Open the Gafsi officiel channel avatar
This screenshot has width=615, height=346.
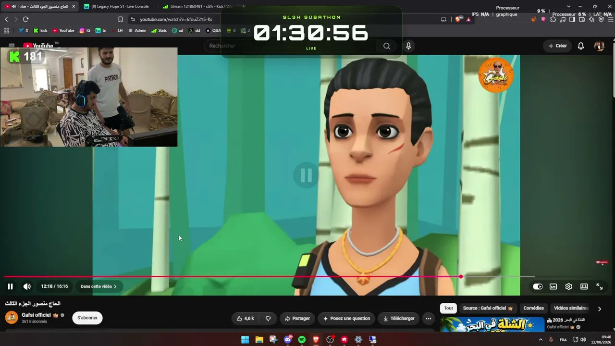point(12,318)
